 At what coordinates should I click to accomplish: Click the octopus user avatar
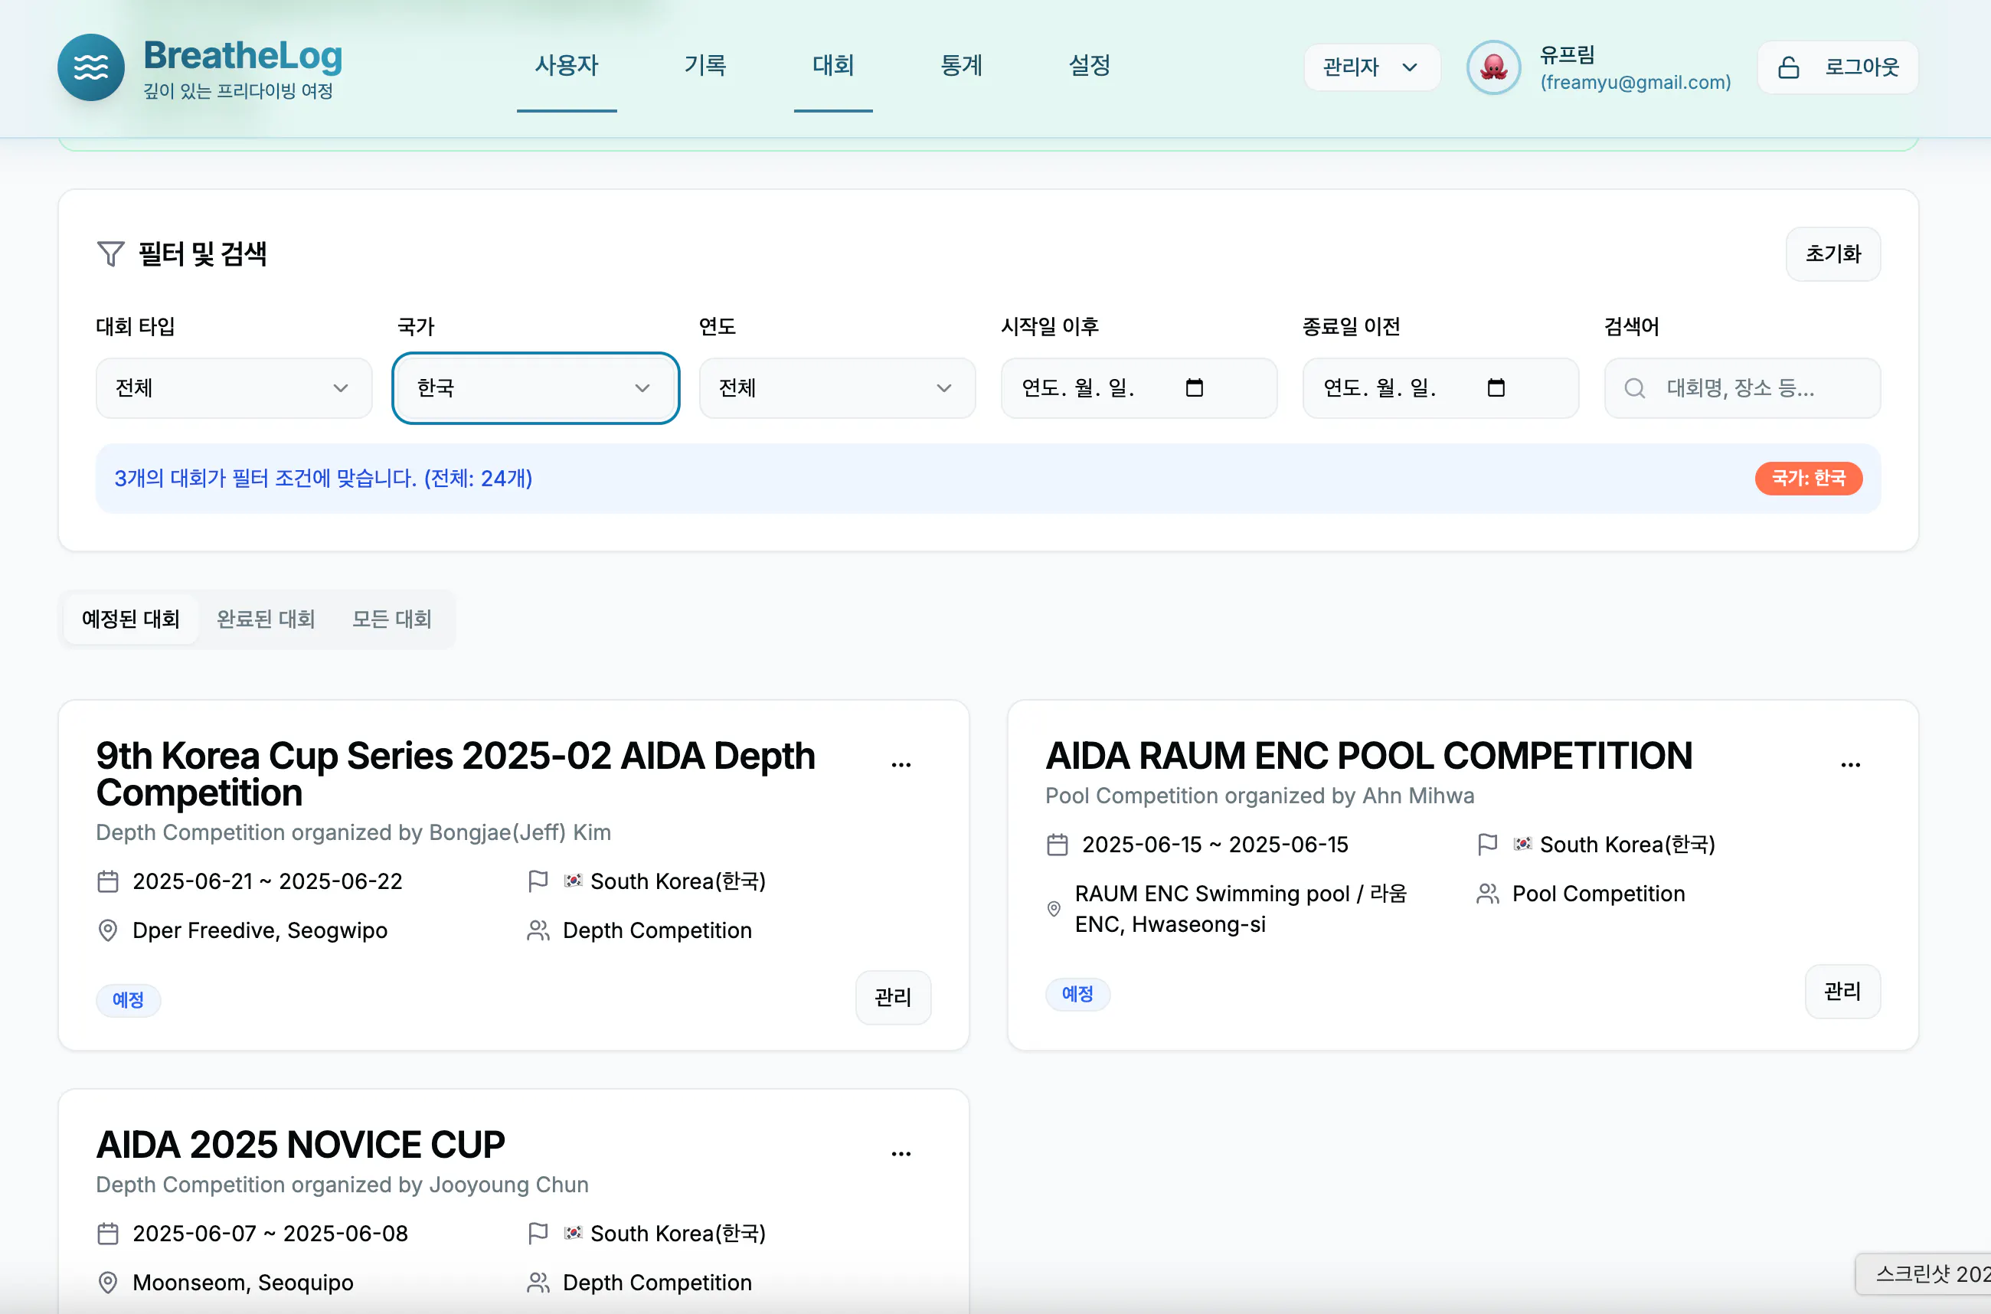(1493, 67)
